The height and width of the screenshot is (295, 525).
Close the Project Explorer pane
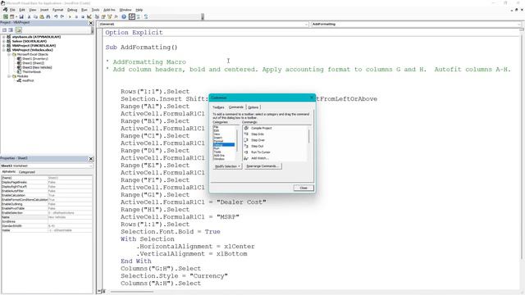pyautogui.click(x=91, y=23)
